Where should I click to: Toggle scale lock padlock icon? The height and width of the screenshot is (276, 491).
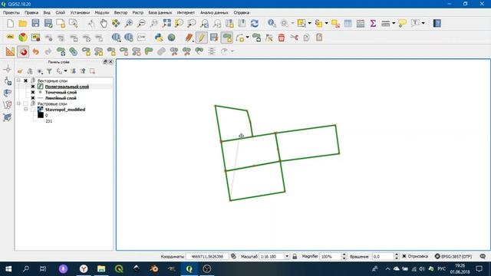tap(295, 256)
